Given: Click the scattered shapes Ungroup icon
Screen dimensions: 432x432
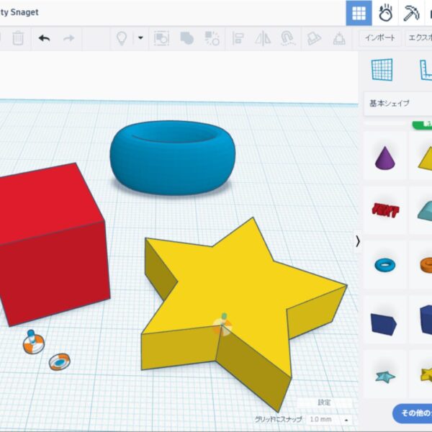Looking at the screenshot, I should pos(212,38).
